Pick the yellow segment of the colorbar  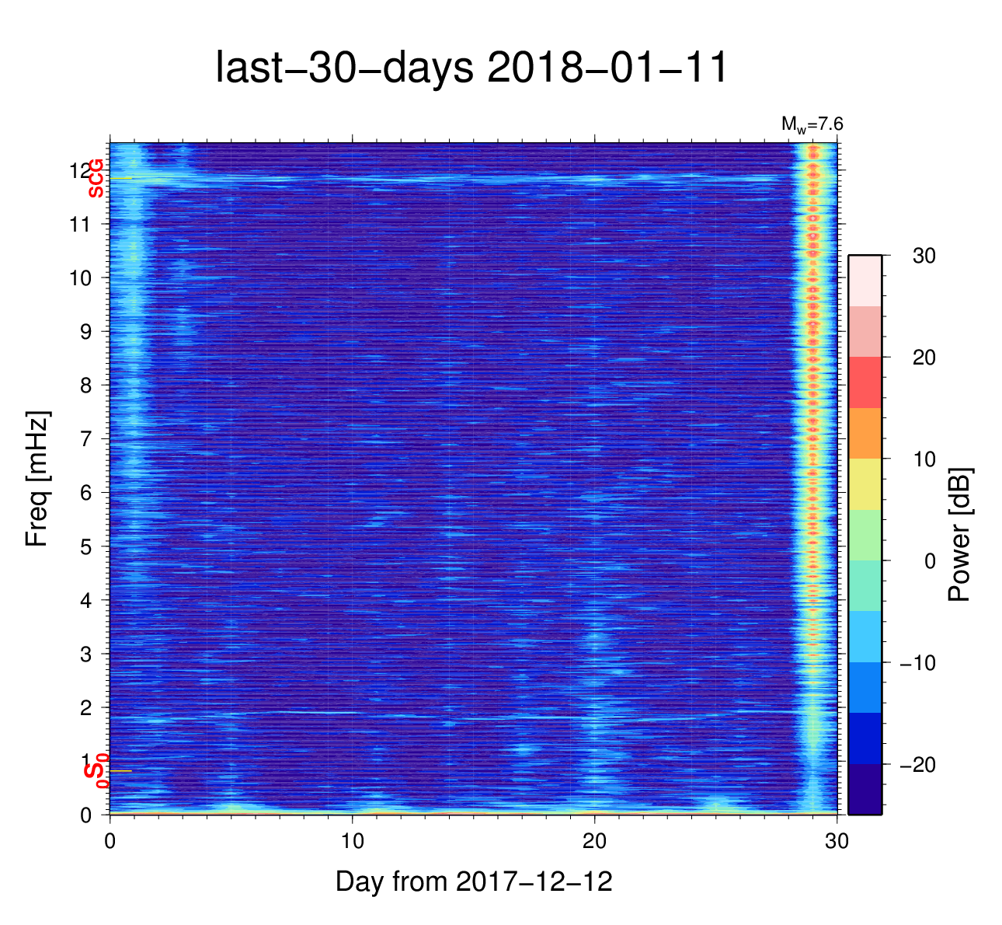[x=865, y=484]
